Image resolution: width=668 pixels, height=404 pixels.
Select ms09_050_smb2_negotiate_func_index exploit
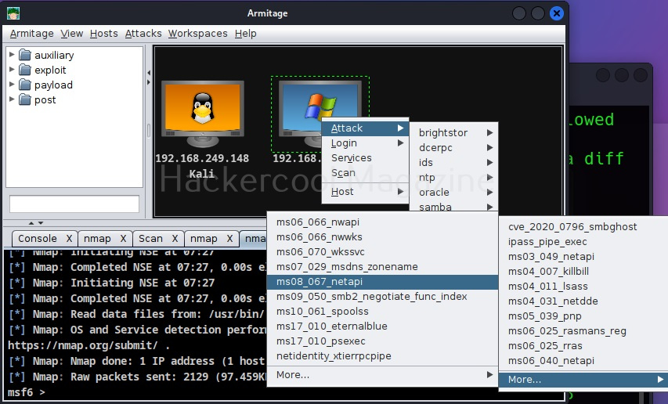(382, 297)
